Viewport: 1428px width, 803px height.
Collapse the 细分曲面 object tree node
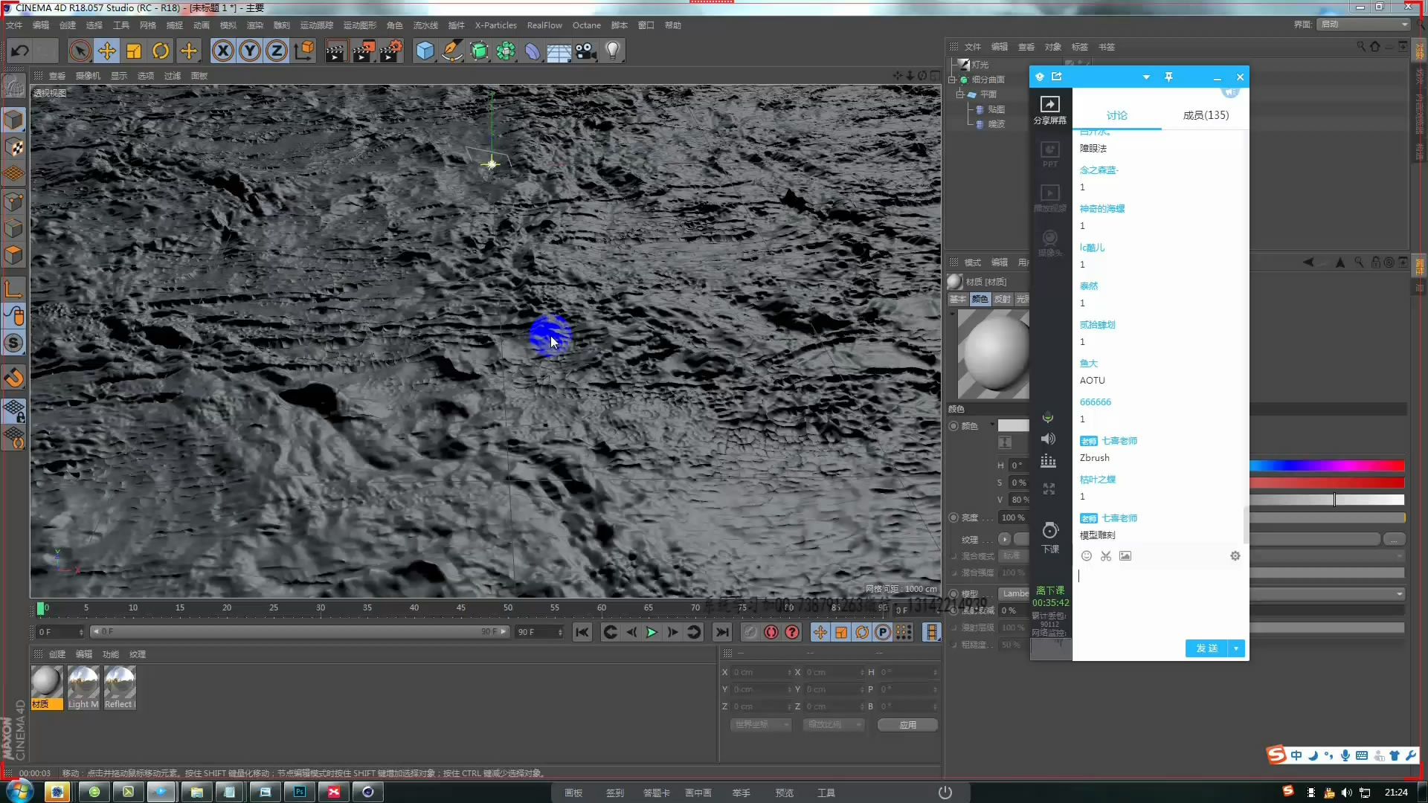[x=952, y=80]
